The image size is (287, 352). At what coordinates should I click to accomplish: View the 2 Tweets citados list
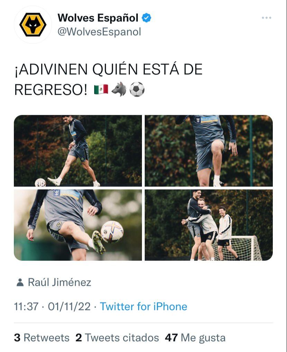(117, 337)
